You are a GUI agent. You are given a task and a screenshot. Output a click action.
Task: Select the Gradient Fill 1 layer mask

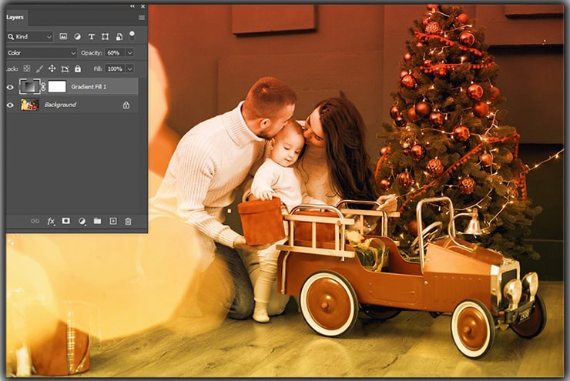(x=57, y=86)
